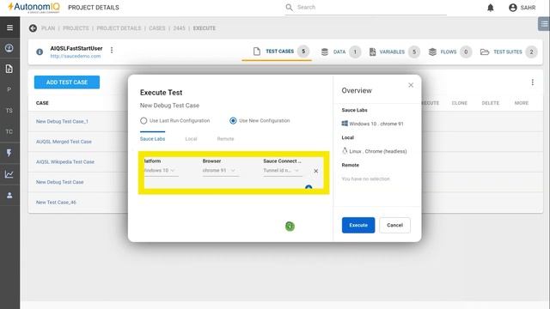
Task: Go to PROJECTS breadcrumb
Action: click(x=76, y=28)
